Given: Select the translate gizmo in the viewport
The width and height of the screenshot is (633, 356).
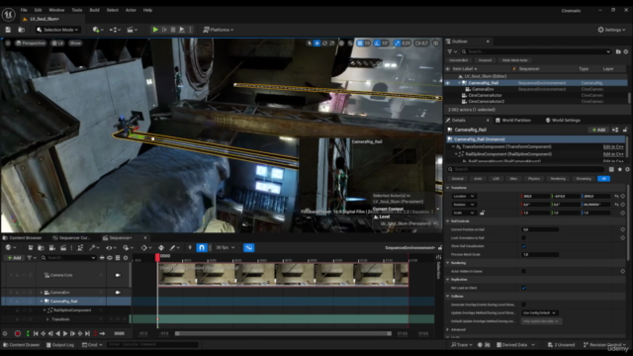Looking at the screenshot, I should (x=316, y=43).
